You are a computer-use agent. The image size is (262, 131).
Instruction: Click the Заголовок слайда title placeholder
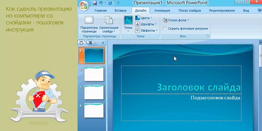point(181,80)
